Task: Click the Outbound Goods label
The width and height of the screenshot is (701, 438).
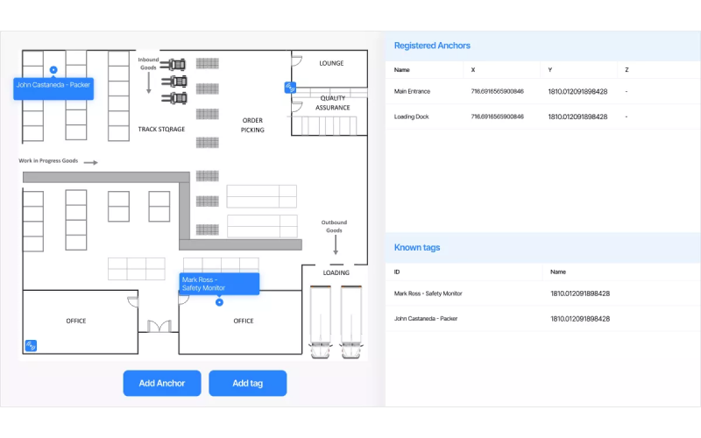Action: coord(334,226)
